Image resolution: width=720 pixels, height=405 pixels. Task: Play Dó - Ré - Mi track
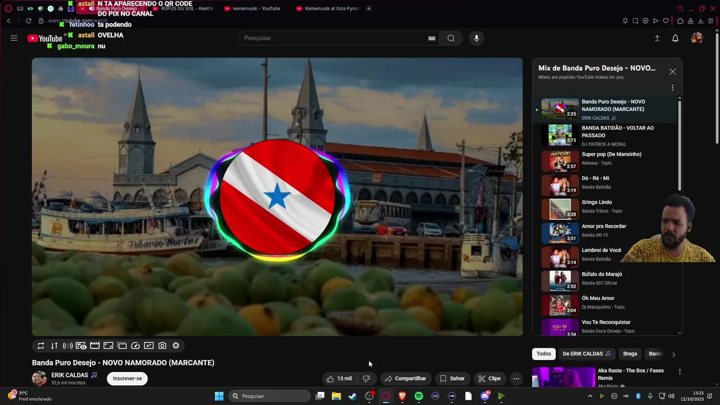[609, 184]
